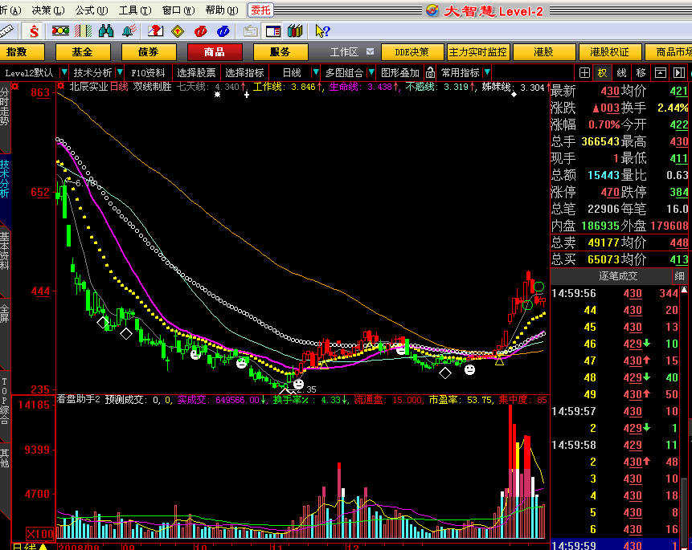Image resolution: width=692 pixels, height=550 pixels.
Task: Click the 委托 button
Action: coord(261,10)
